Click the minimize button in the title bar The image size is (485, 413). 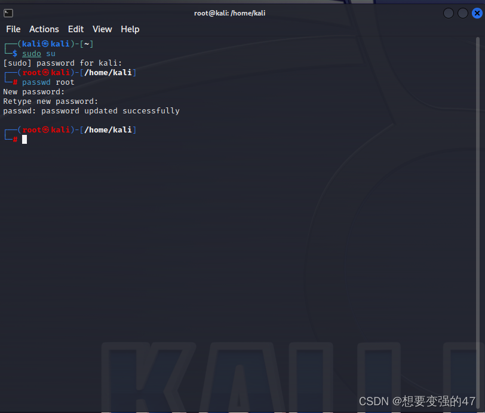449,13
